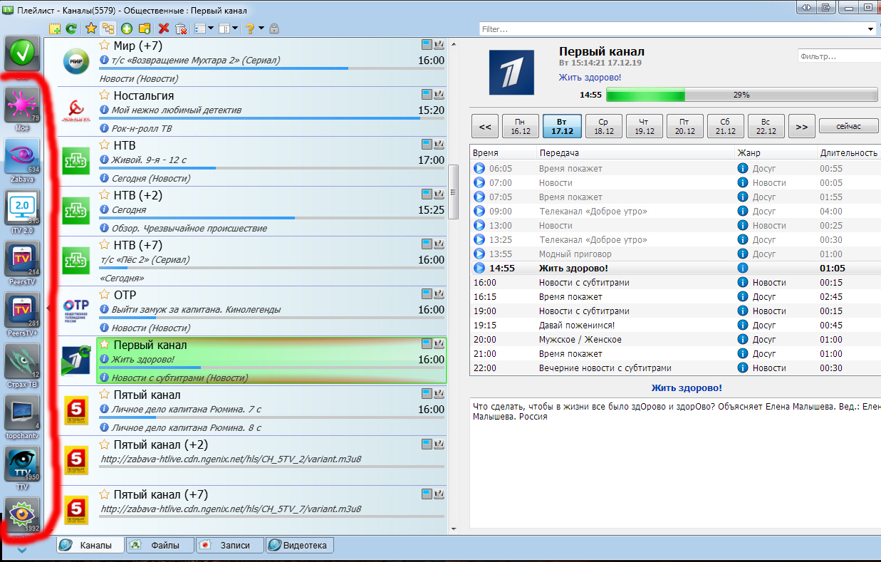Screen dimensions: 881x562
Task: Open the PeersTV playlist with 214 channels
Action: (22, 261)
